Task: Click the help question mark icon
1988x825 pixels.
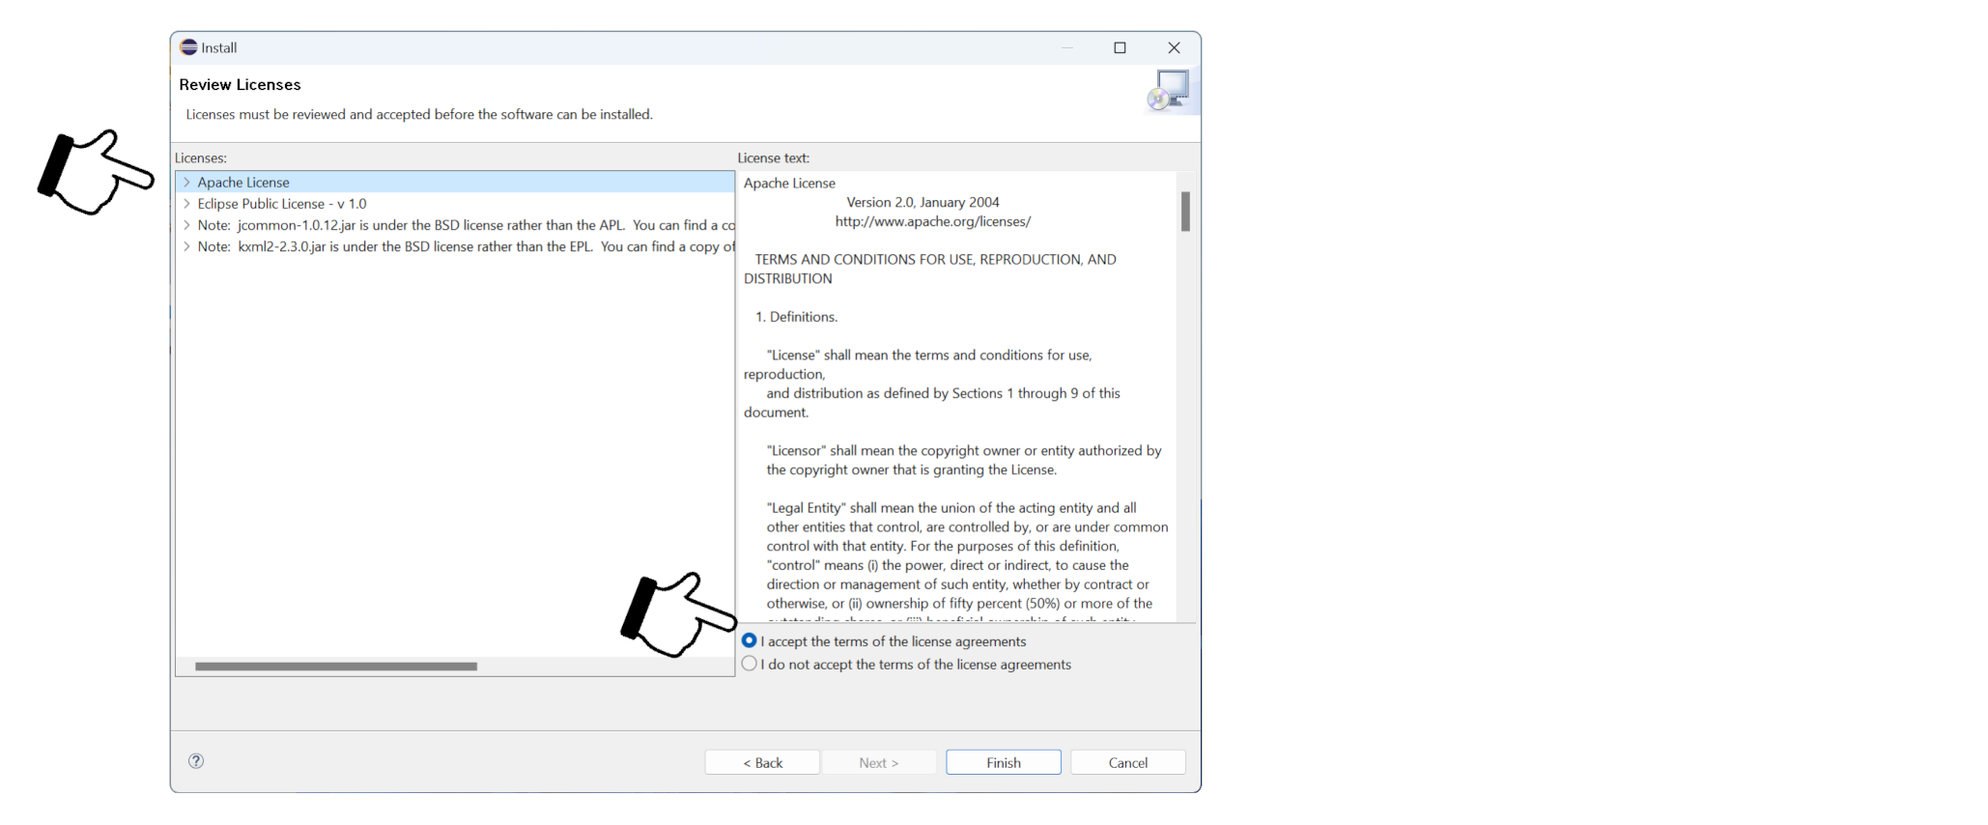Action: [196, 761]
